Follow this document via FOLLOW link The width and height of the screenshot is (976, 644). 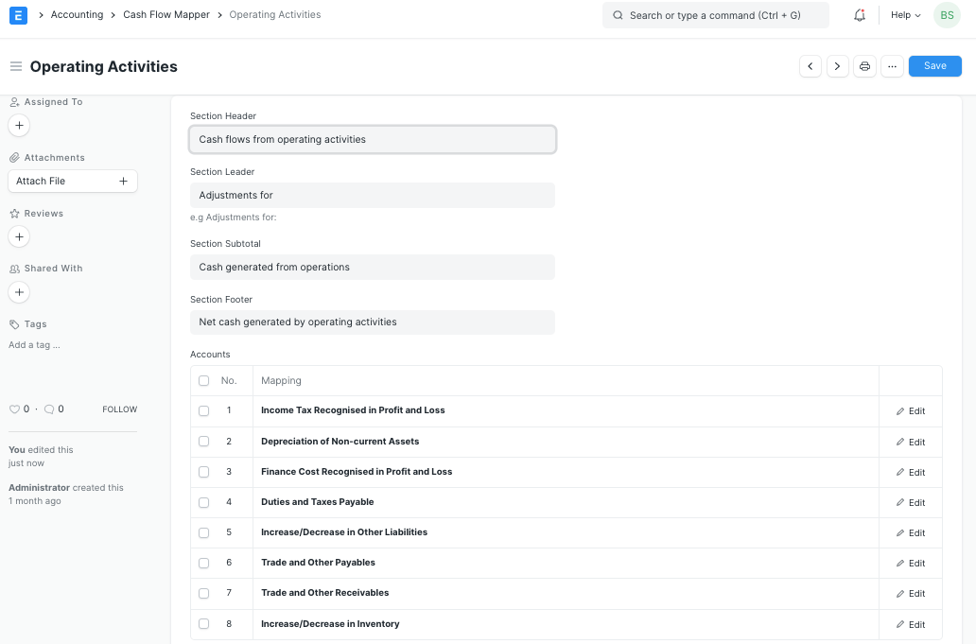point(119,409)
